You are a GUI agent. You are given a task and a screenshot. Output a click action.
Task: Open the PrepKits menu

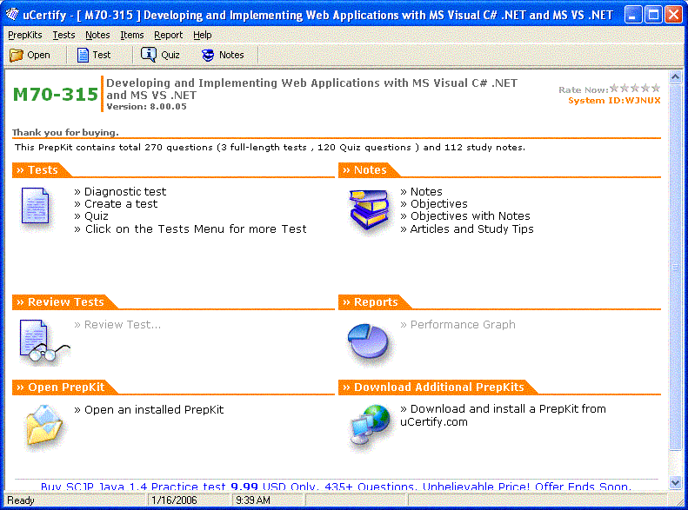click(25, 35)
